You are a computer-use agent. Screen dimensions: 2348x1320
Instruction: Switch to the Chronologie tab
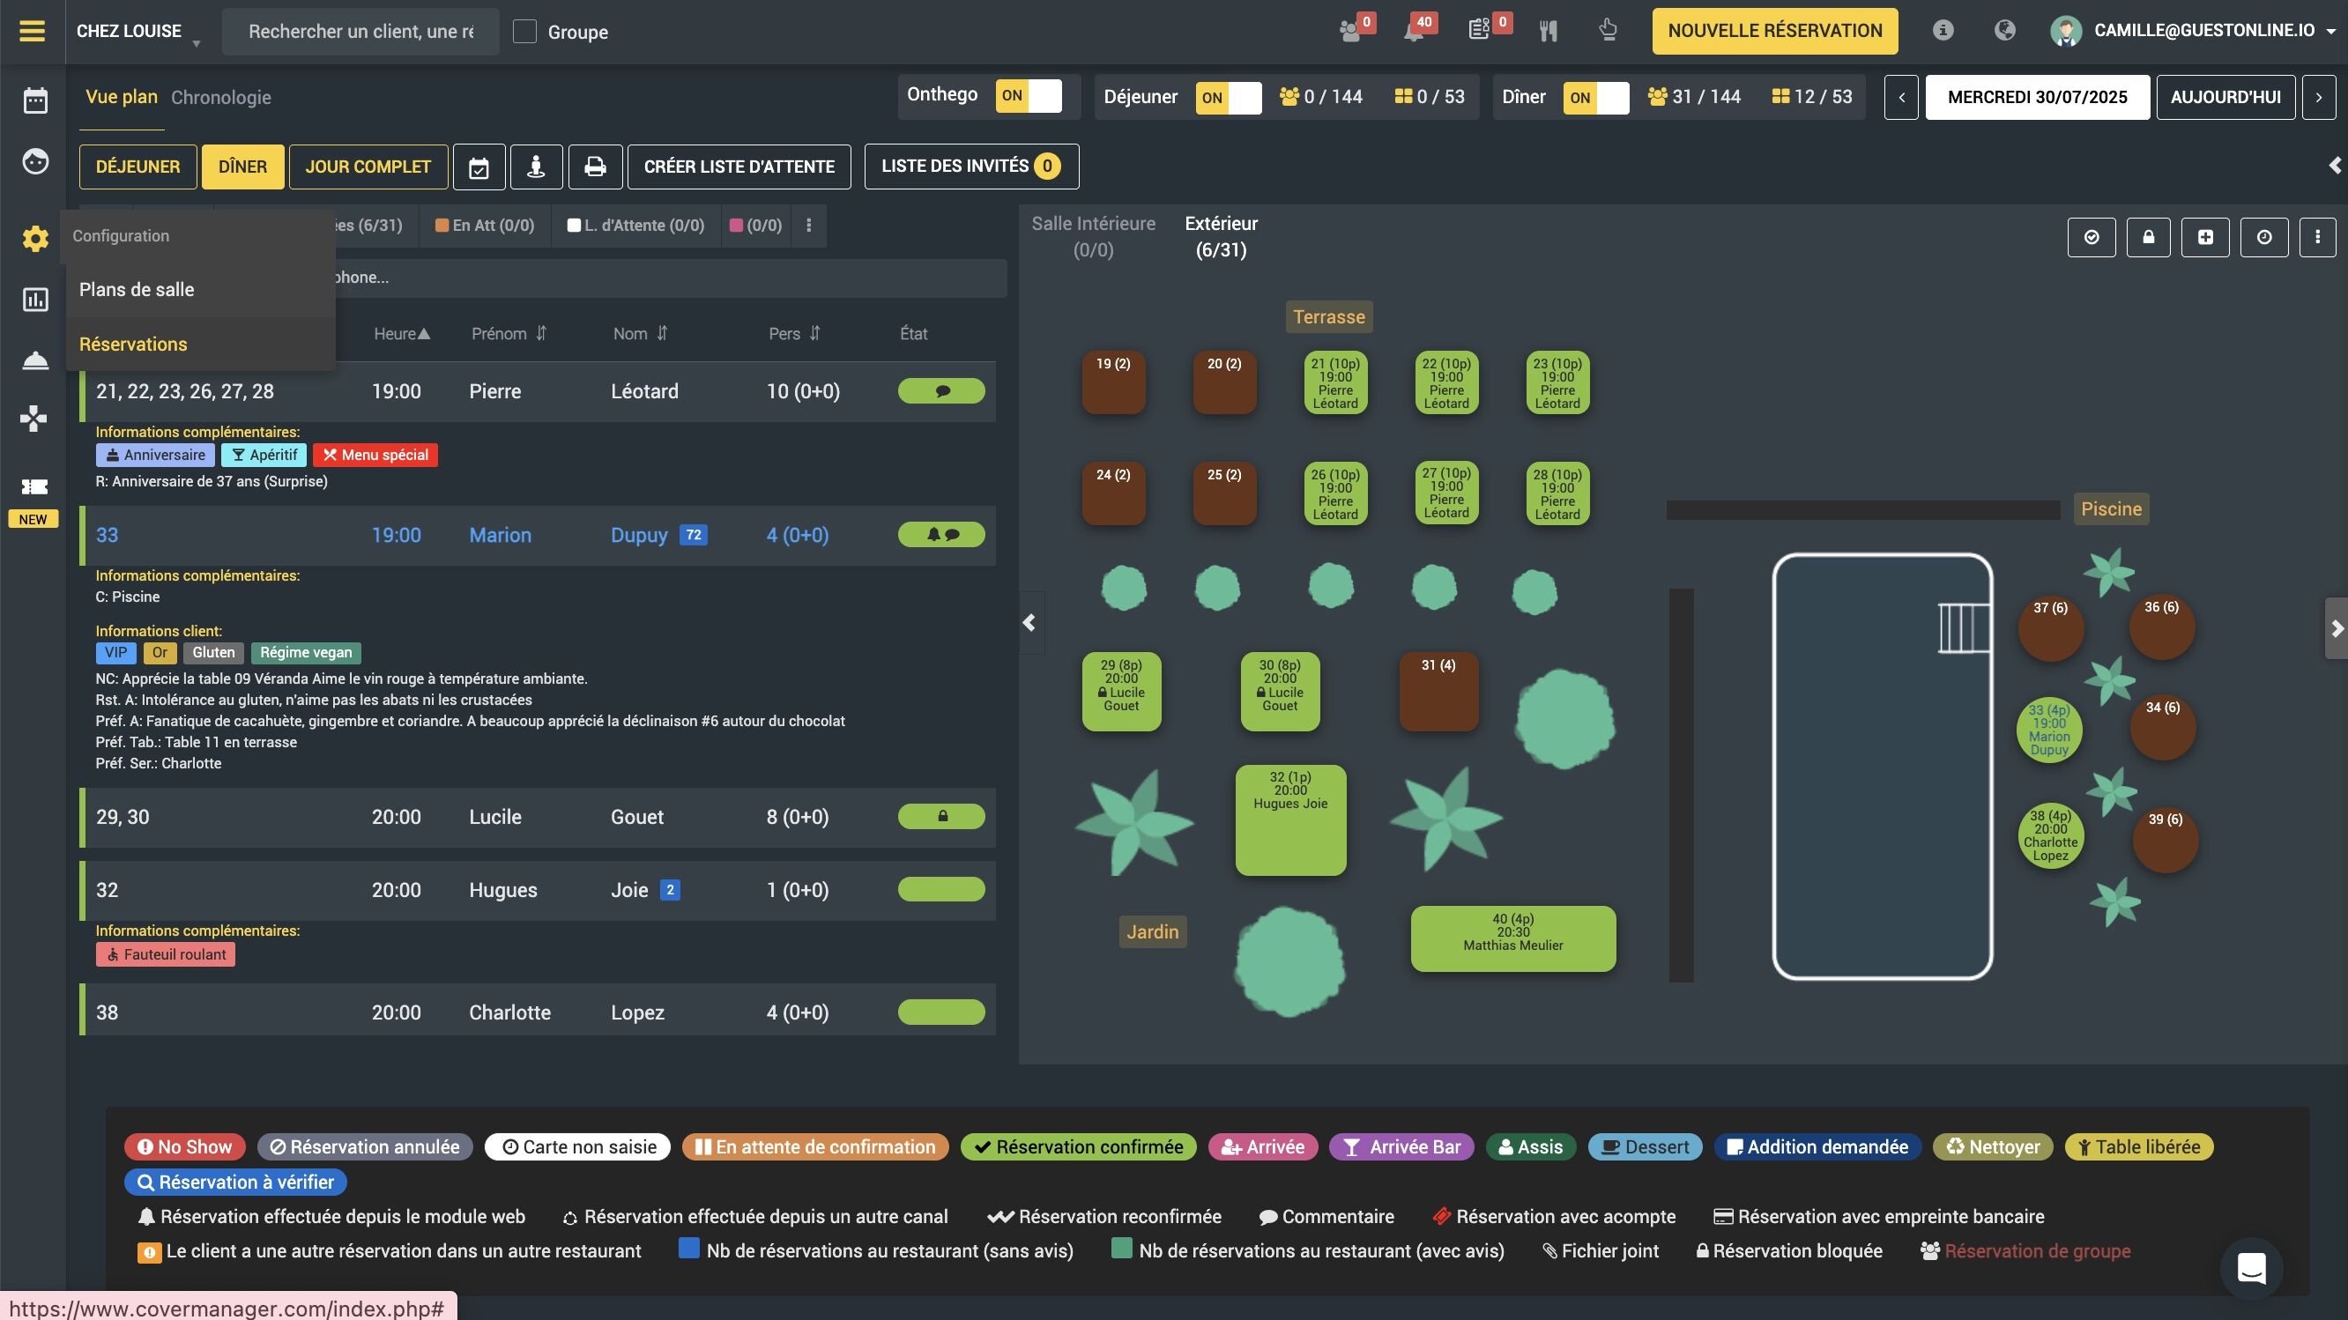tap(220, 98)
